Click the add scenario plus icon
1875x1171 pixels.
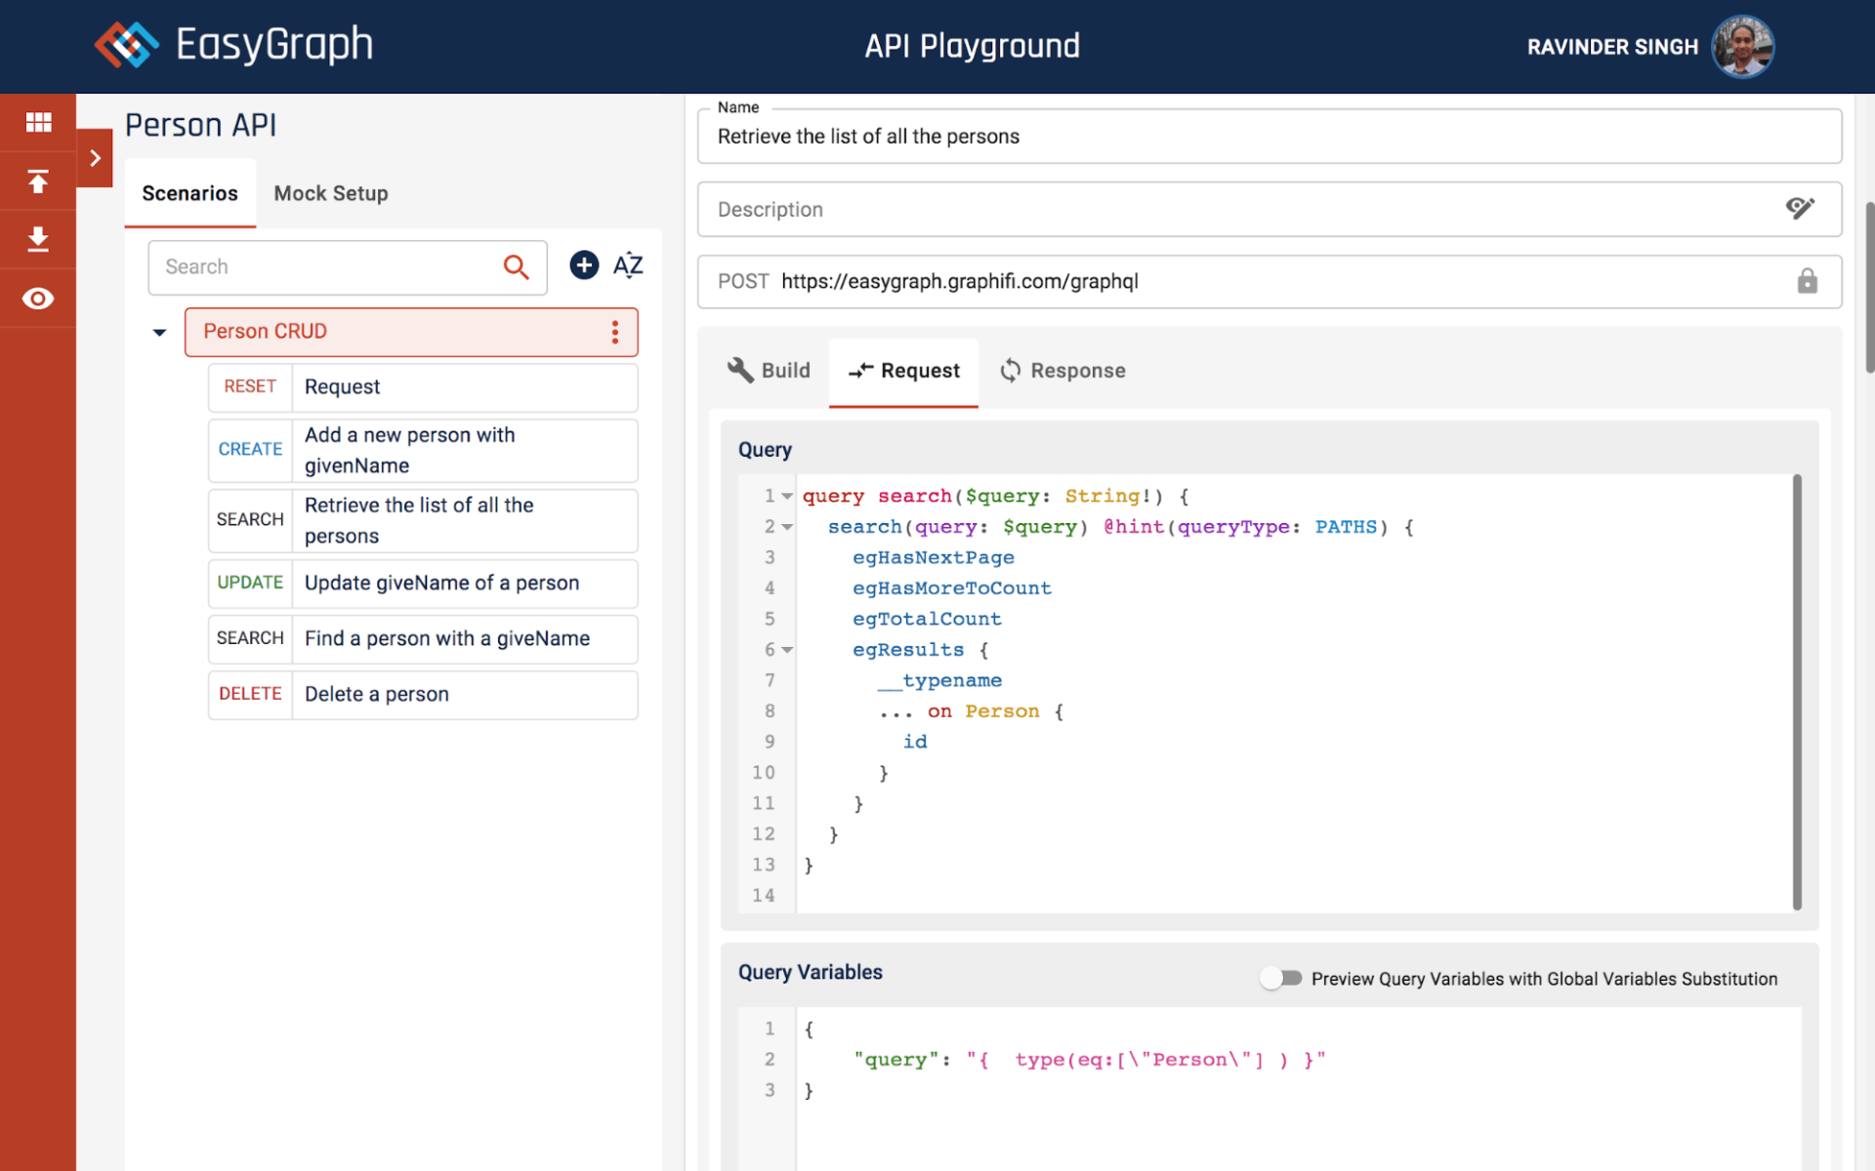click(x=584, y=265)
